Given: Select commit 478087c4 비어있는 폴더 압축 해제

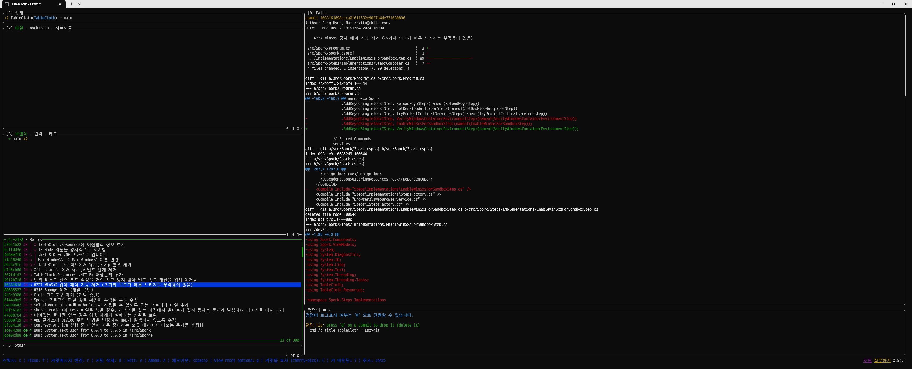Looking at the screenshot, I should coord(153,315).
